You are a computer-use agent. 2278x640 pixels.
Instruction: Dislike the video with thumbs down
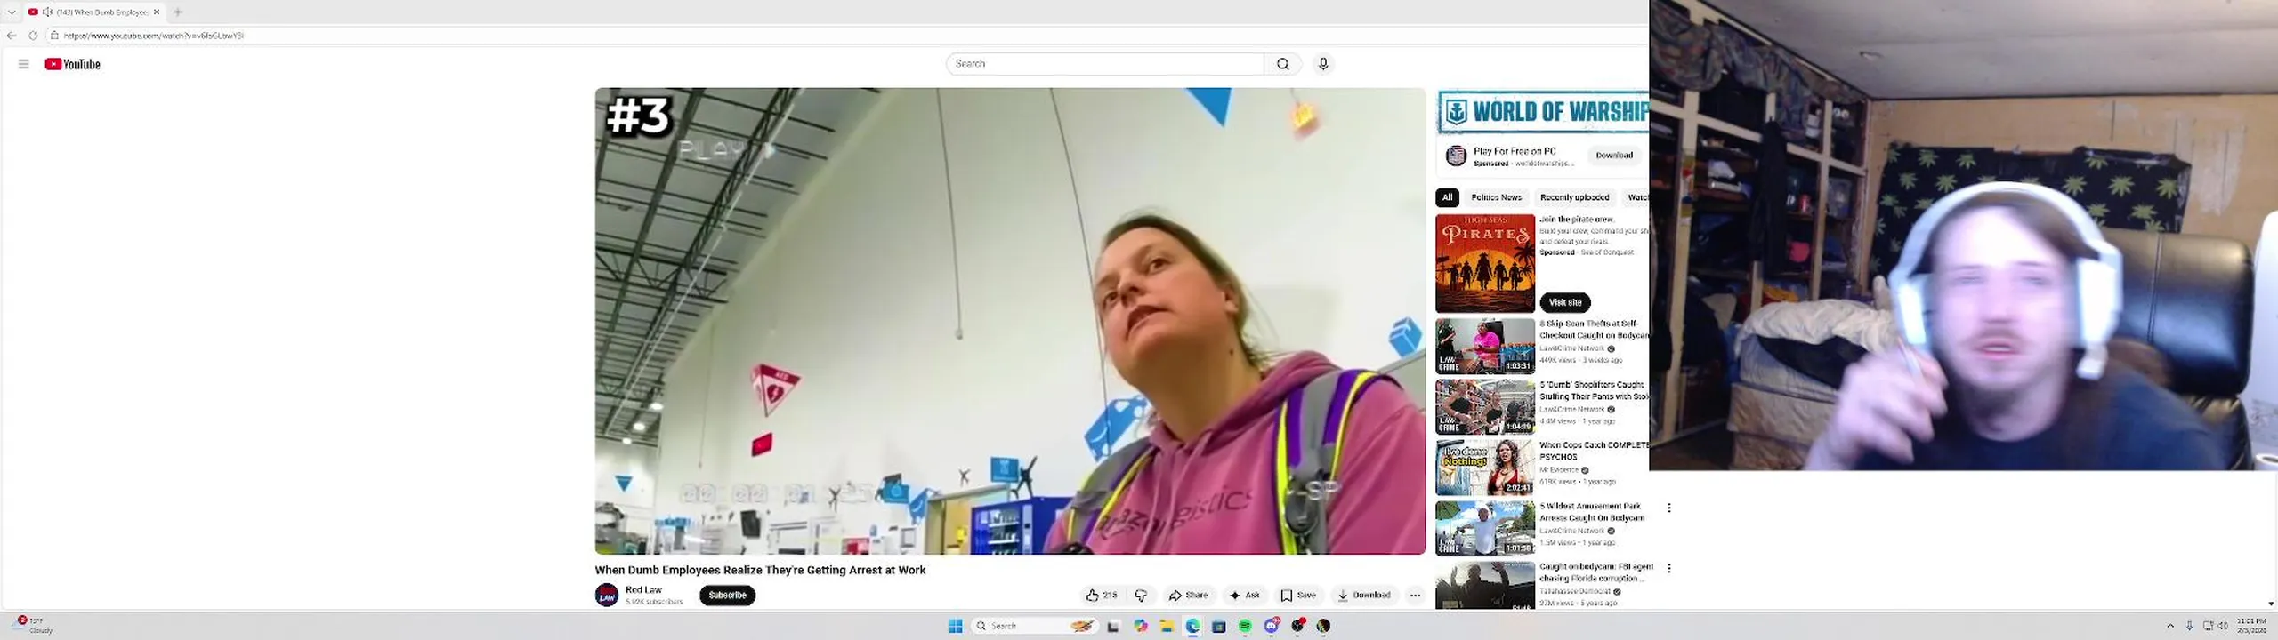(x=1141, y=596)
